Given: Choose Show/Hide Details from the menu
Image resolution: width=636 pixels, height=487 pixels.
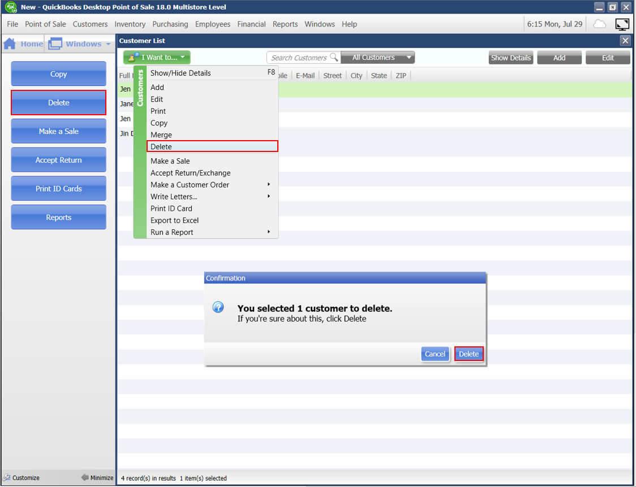Looking at the screenshot, I should 212,73.
